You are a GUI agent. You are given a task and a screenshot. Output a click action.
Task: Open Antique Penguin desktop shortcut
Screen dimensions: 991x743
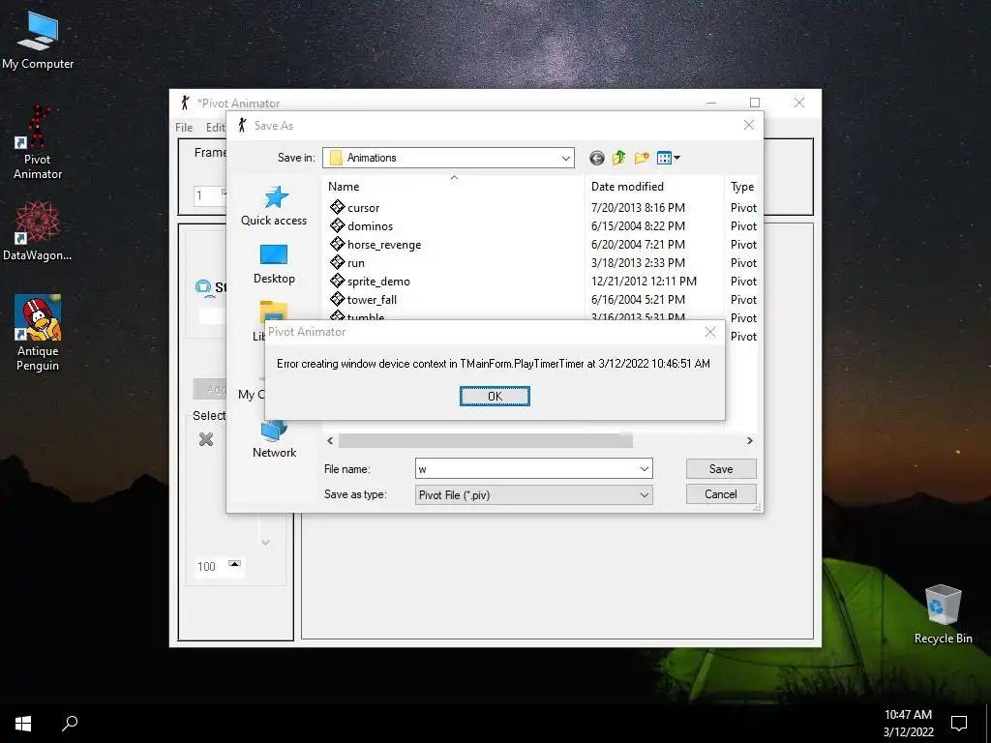pyautogui.click(x=38, y=334)
